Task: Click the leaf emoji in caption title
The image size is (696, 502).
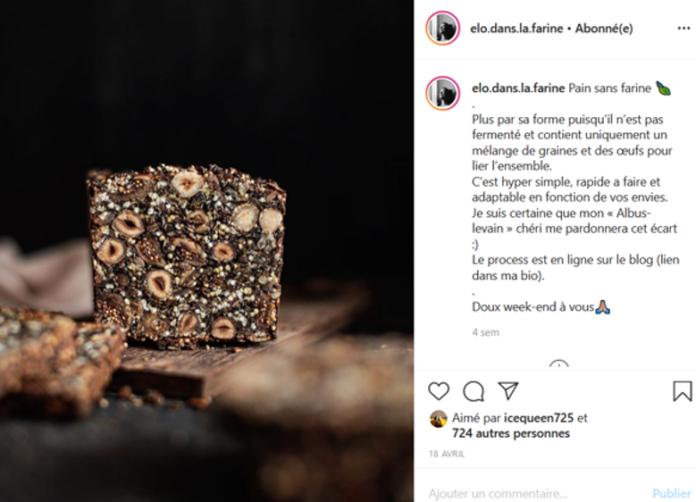Action: click(x=663, y=88)
